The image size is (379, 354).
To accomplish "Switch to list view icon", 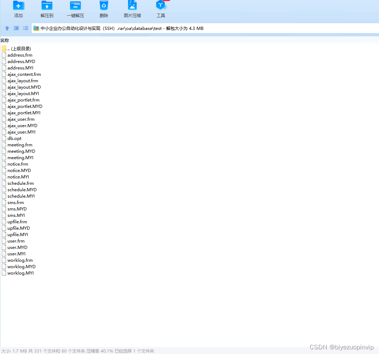I will tap(26, 28).
